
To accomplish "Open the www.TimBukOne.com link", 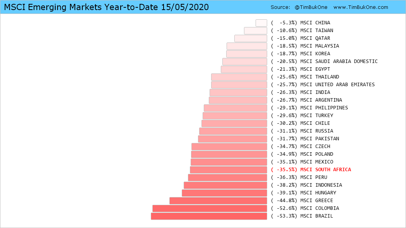I will point(361,7).
